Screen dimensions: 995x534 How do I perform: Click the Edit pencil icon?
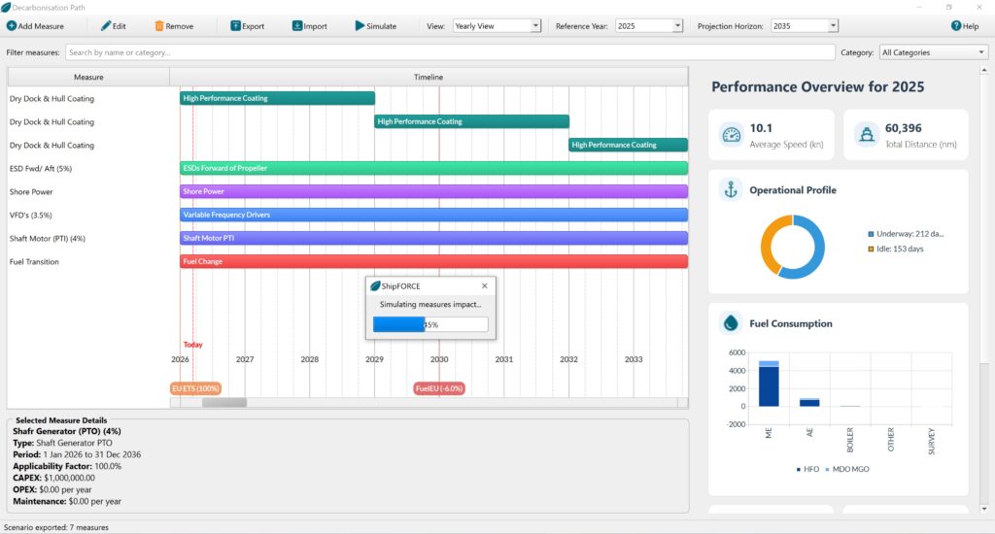[x=106, y=26]
